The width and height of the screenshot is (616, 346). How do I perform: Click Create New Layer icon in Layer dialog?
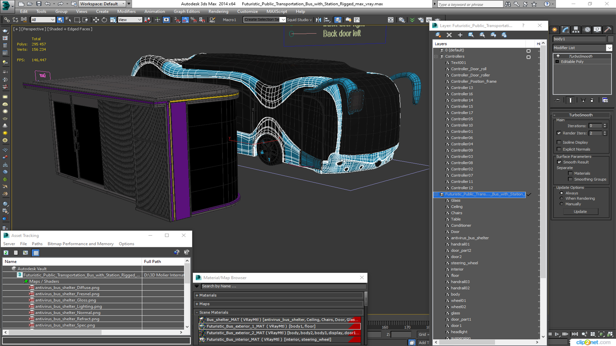pos(438,35)
